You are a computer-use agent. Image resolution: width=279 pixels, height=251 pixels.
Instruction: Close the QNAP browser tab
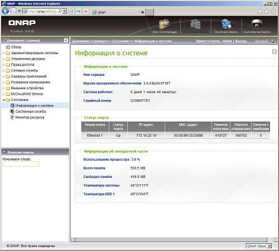tap(142, 12)
